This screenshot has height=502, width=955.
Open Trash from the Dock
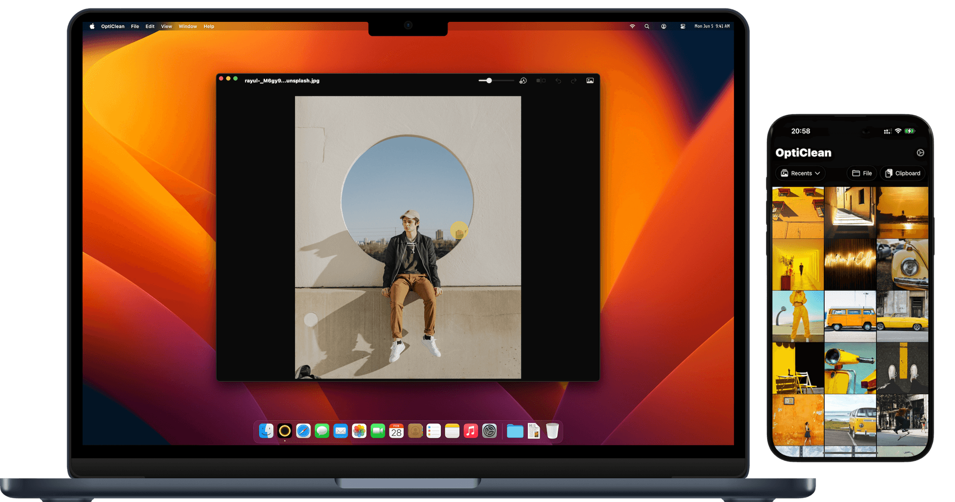553,430
